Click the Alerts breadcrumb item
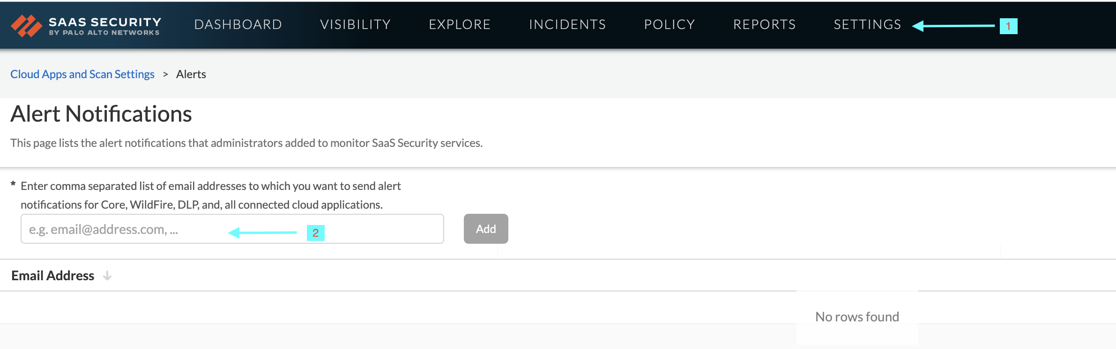The image size is (1116, 349). [x=191, y=74]
